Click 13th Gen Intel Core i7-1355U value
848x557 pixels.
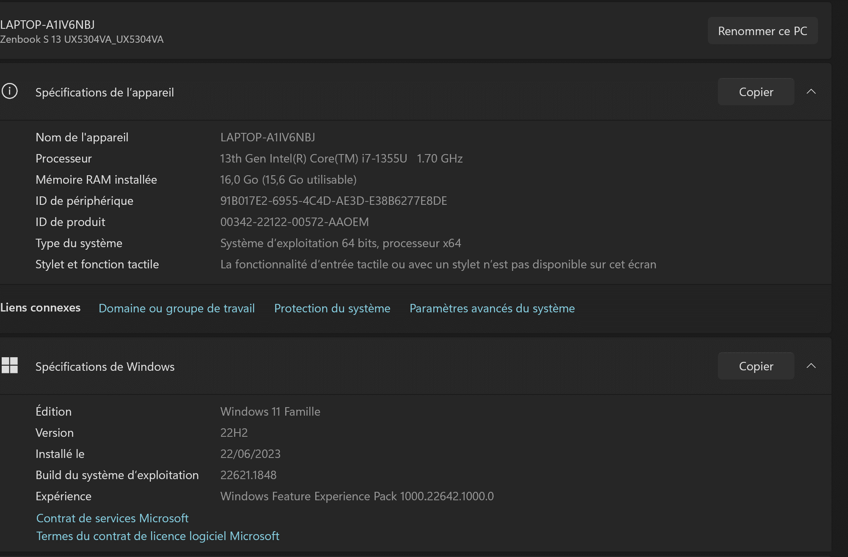(x=341, y=158)
